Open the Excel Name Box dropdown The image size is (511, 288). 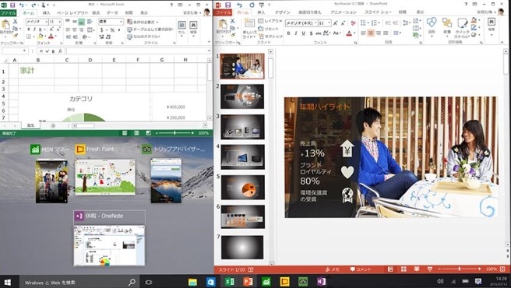(x=24, y=51)
